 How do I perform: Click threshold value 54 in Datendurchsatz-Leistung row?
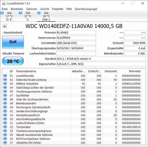115,80
